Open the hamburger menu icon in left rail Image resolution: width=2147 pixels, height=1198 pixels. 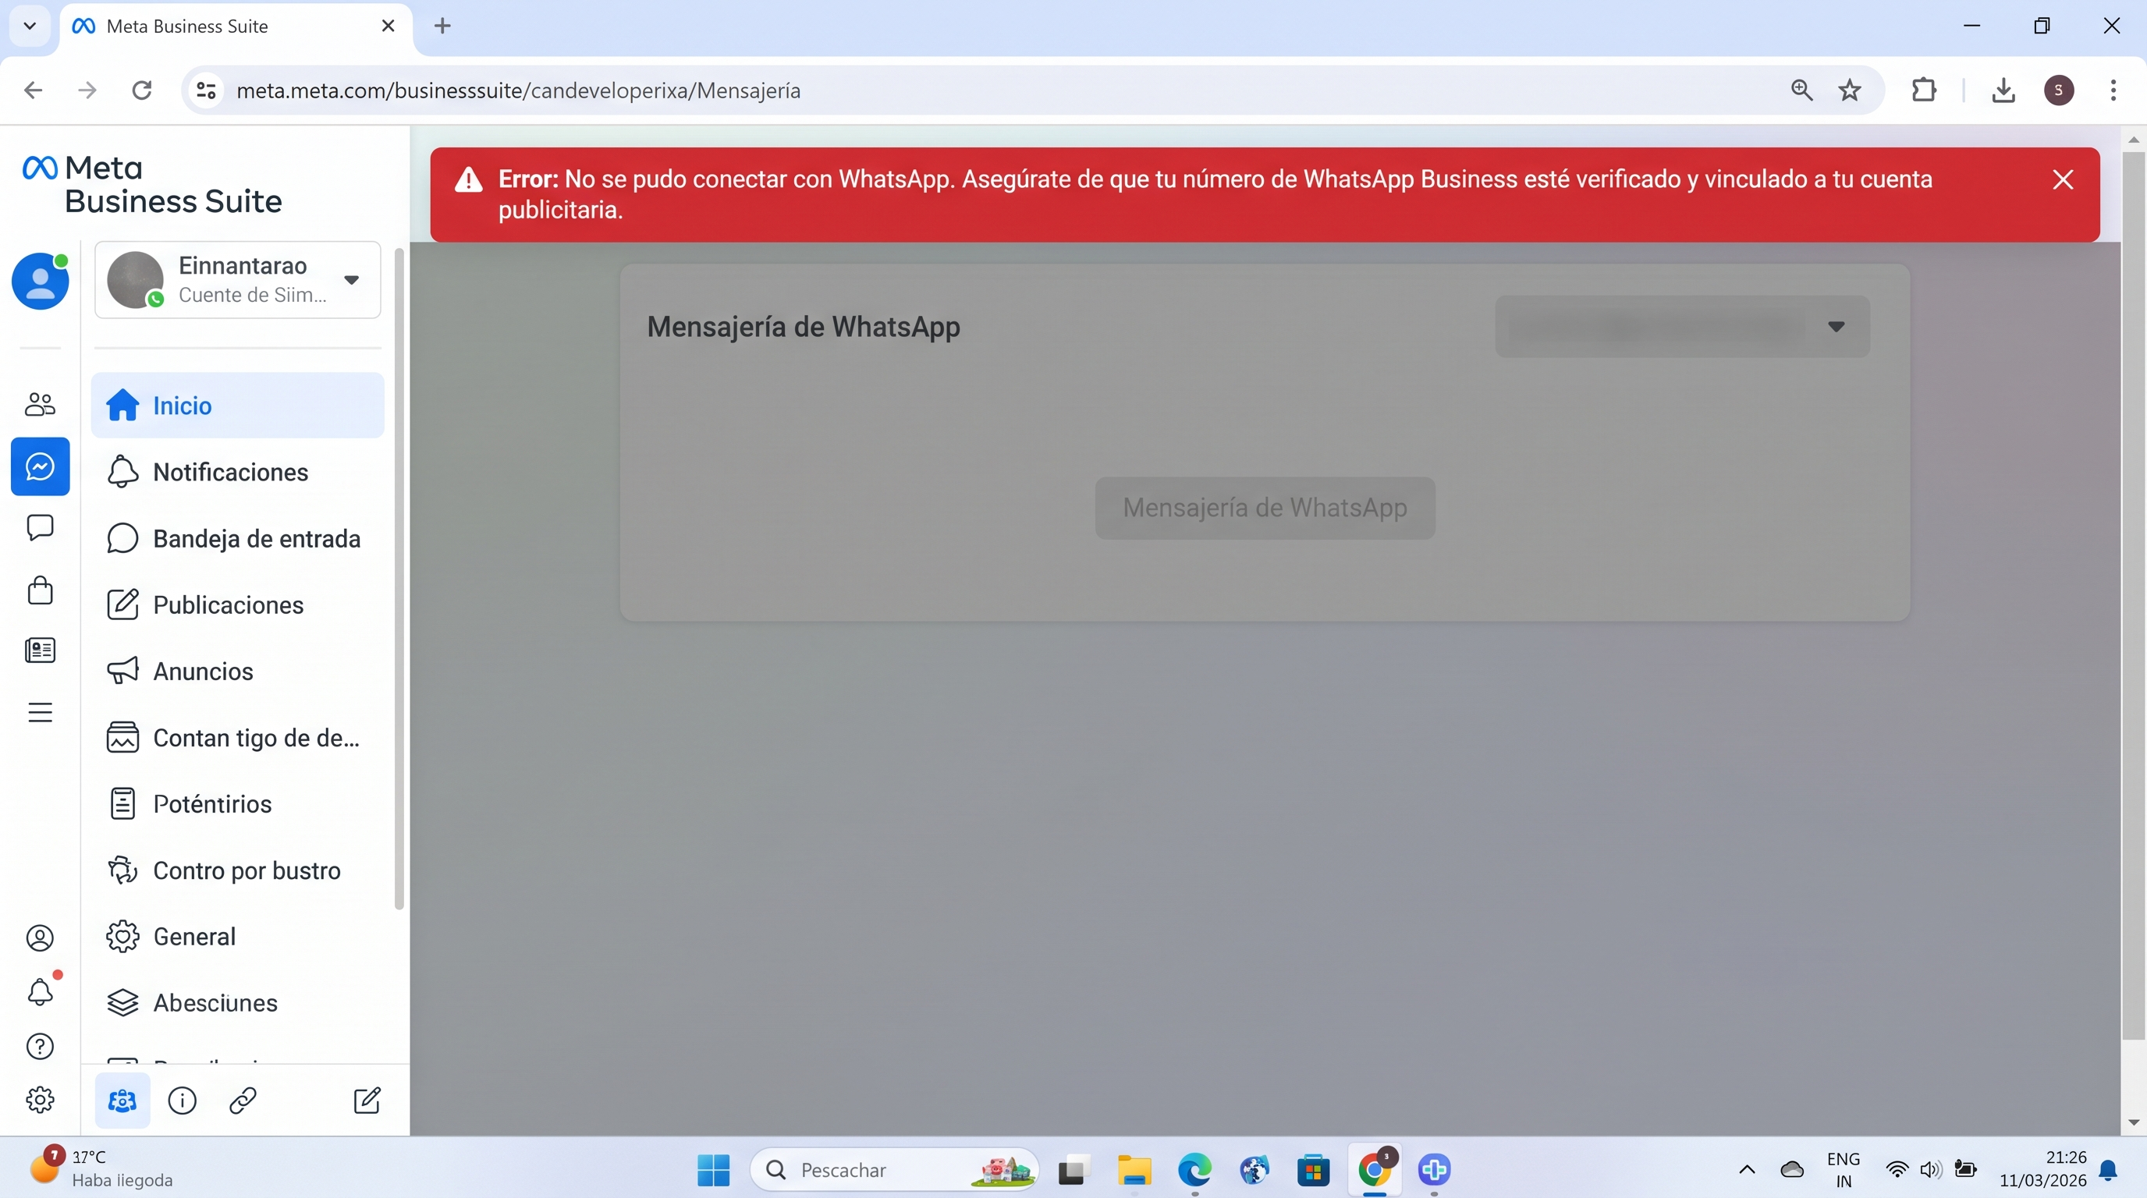[40, 712]
